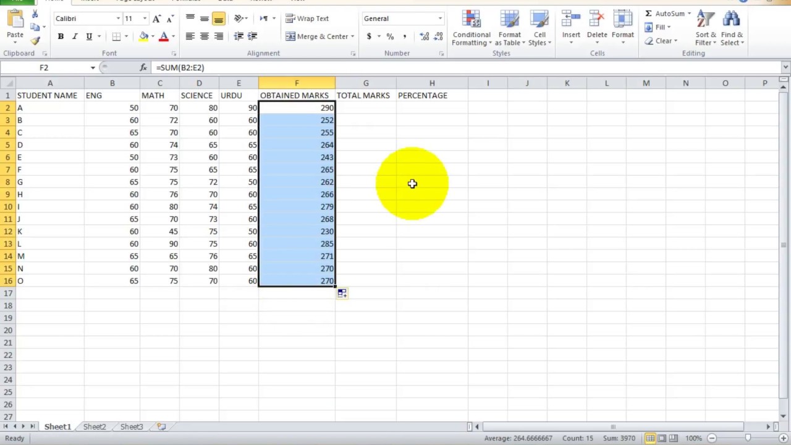Image resolution: width=791 pixels, height=445 pixels.
Task: Set Top Align for cells
Action: [x=190, y=19]
